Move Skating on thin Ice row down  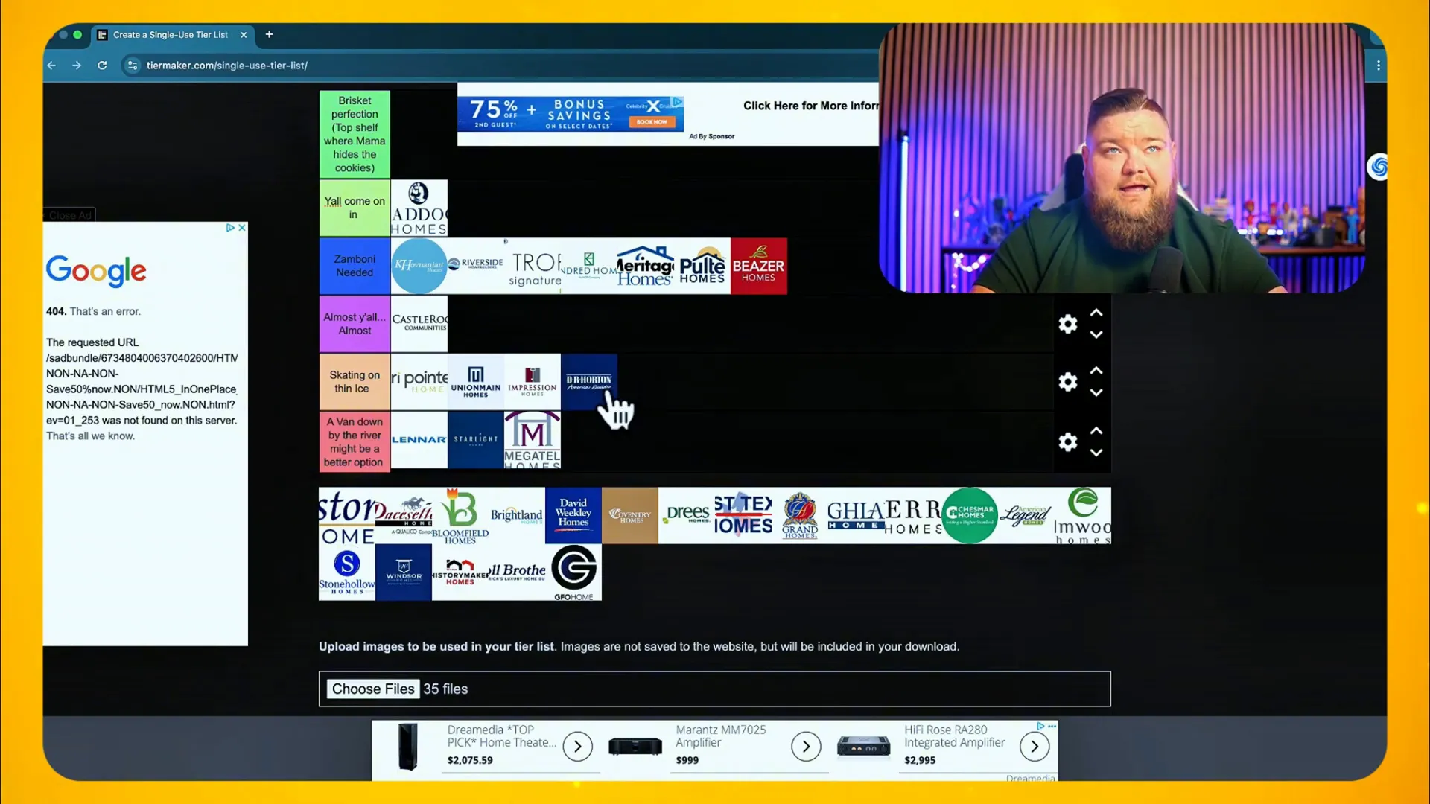[1096, 393]
